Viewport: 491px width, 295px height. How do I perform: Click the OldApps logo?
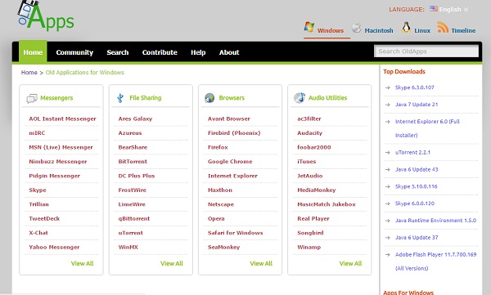[46, 16]
